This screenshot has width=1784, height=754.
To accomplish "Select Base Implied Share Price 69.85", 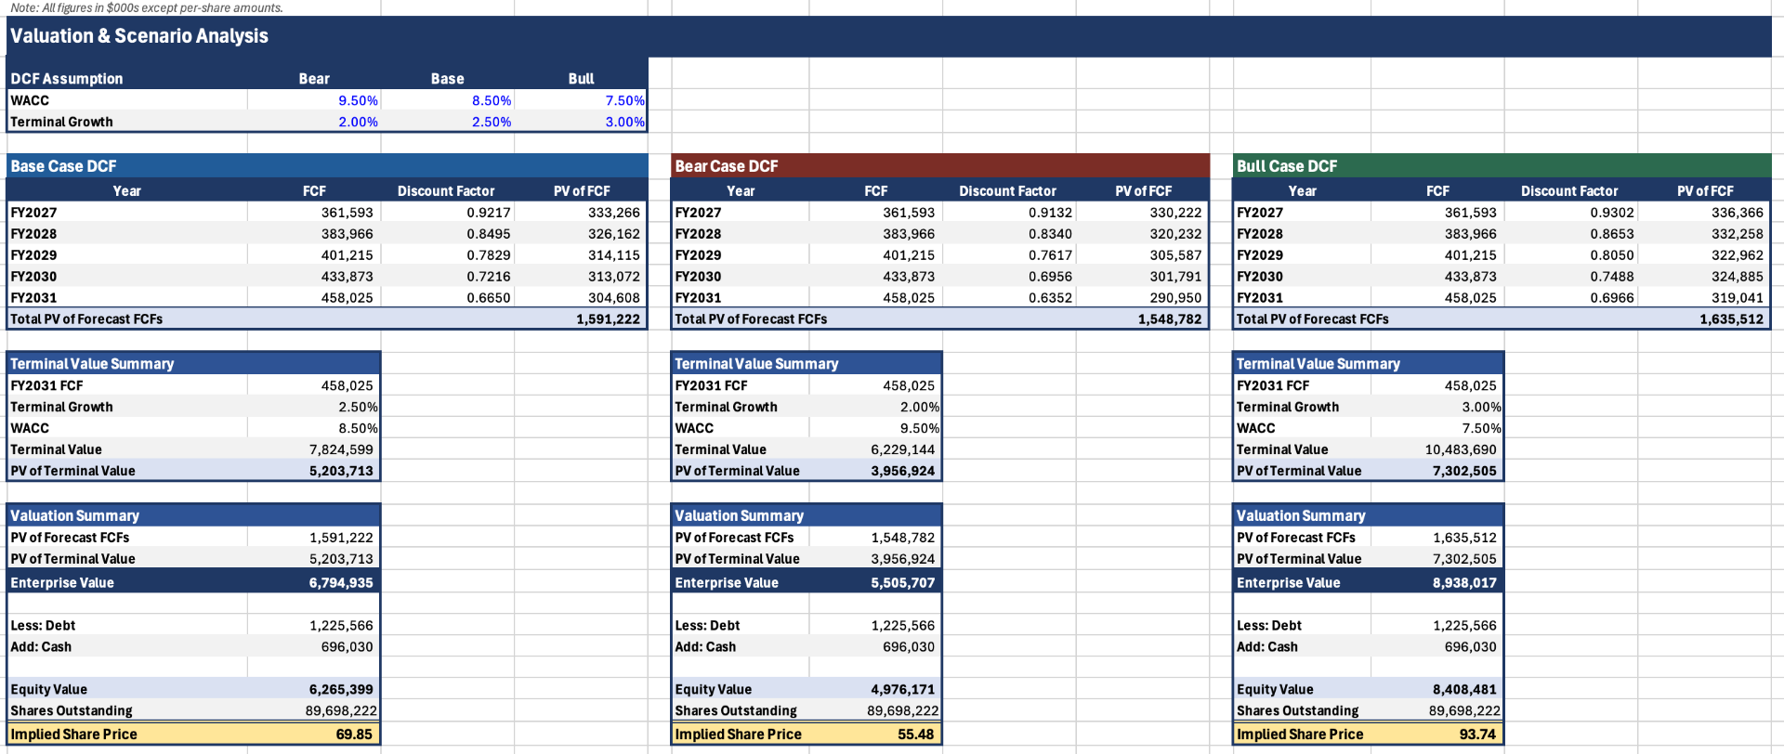I will [x=354, y=734].
